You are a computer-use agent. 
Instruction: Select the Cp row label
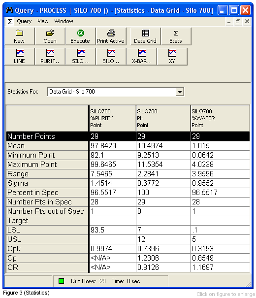pyautogui.click(x=47, y=258)
